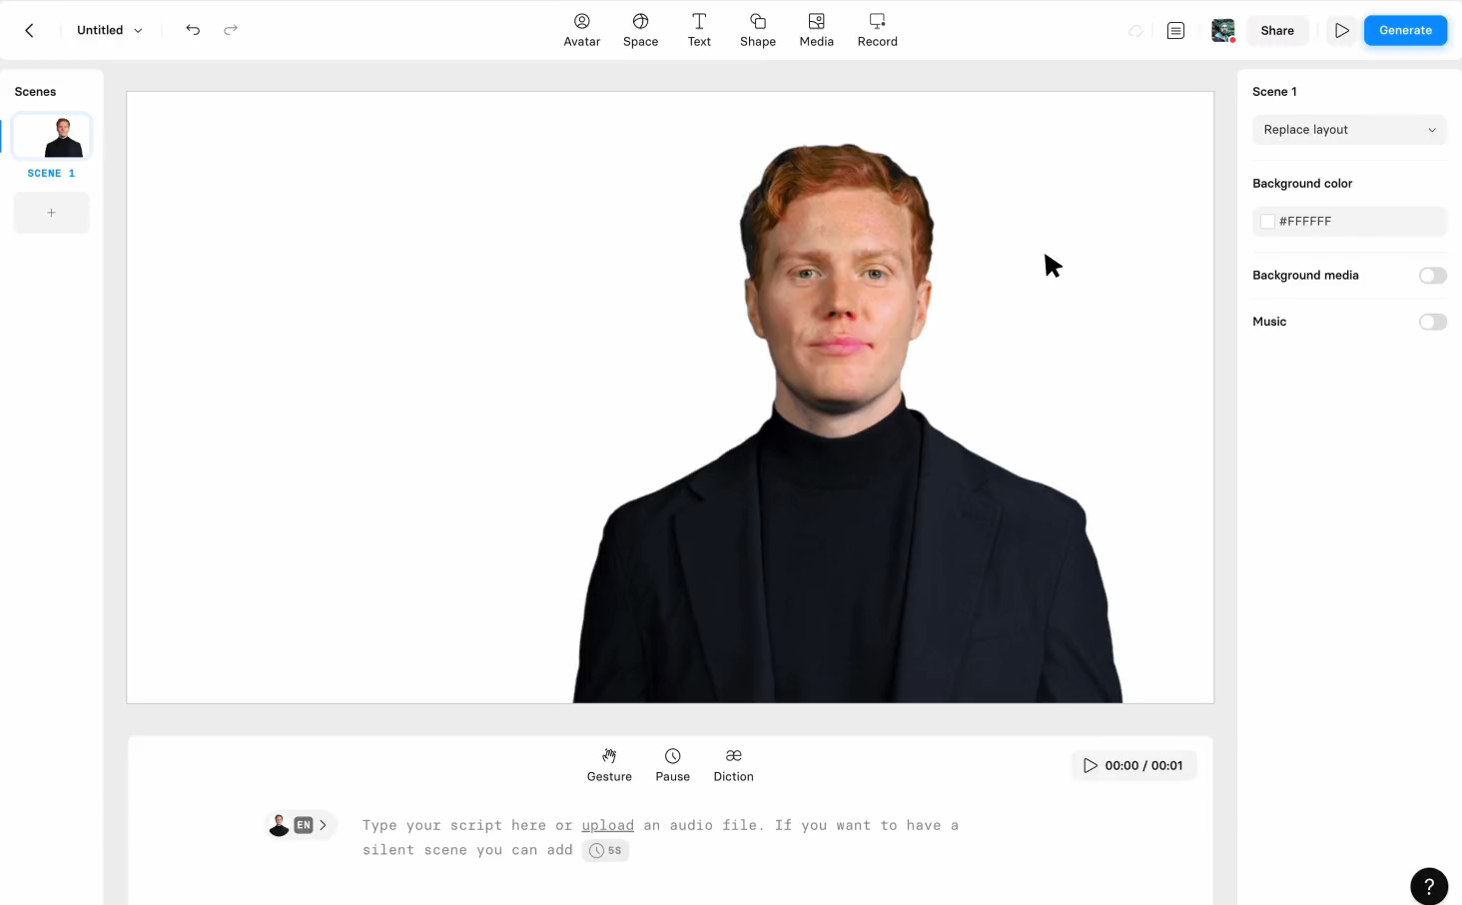The width and height of the screenshot is (1462, 905).
Task: Open the Avatar tool
Action: point(581,30)
